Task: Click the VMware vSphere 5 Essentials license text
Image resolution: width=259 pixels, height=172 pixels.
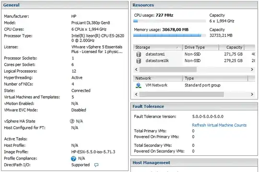Action: (x=97, y=49)
